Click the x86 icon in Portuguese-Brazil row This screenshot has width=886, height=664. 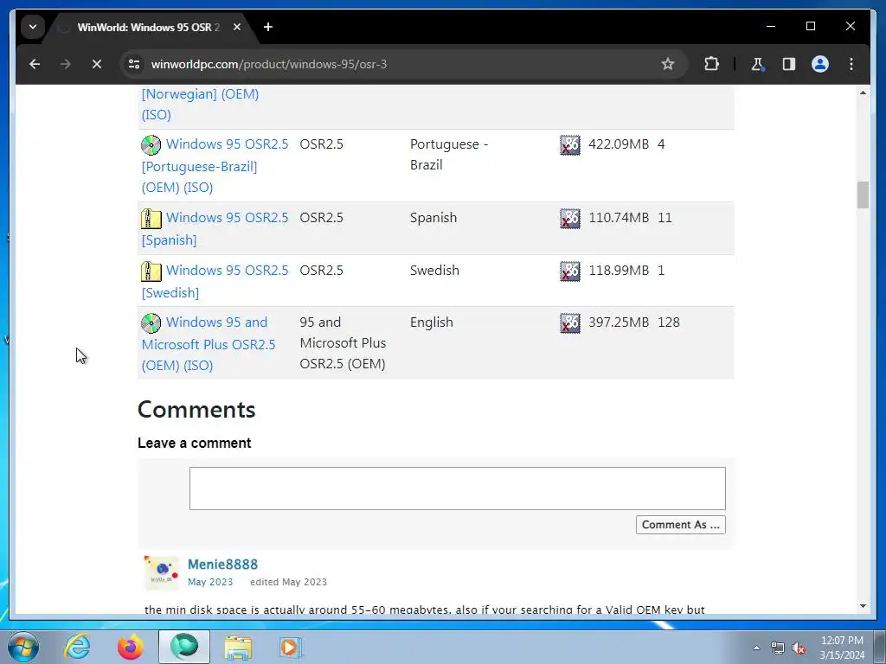(570, 145)
